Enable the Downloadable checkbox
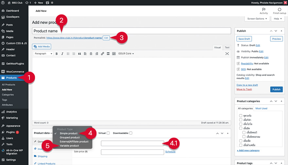This screenshot has height=165, width=288. (131, 133)
